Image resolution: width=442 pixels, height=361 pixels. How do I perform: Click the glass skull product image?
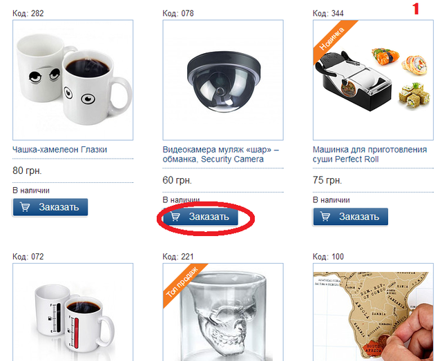[223, 312]
